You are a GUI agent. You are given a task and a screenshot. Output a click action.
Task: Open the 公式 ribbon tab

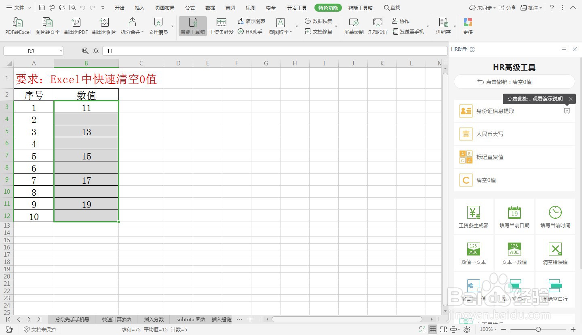pos(190,8)
